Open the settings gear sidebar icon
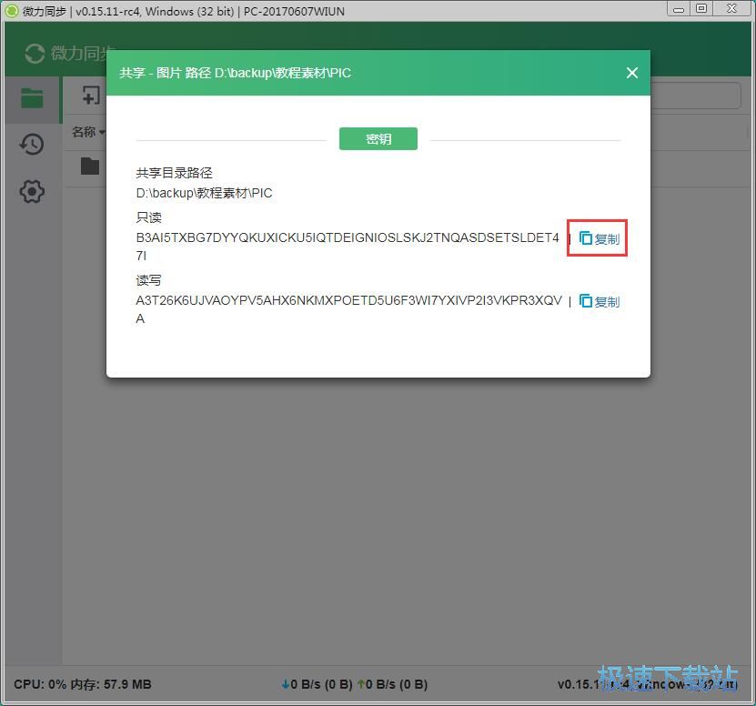756x706 pixels. coord(32,191)
